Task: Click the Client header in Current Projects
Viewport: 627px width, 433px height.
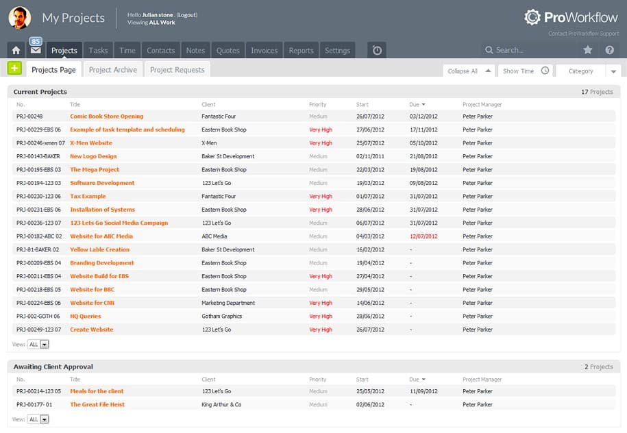Action: (x=208, y=105)
